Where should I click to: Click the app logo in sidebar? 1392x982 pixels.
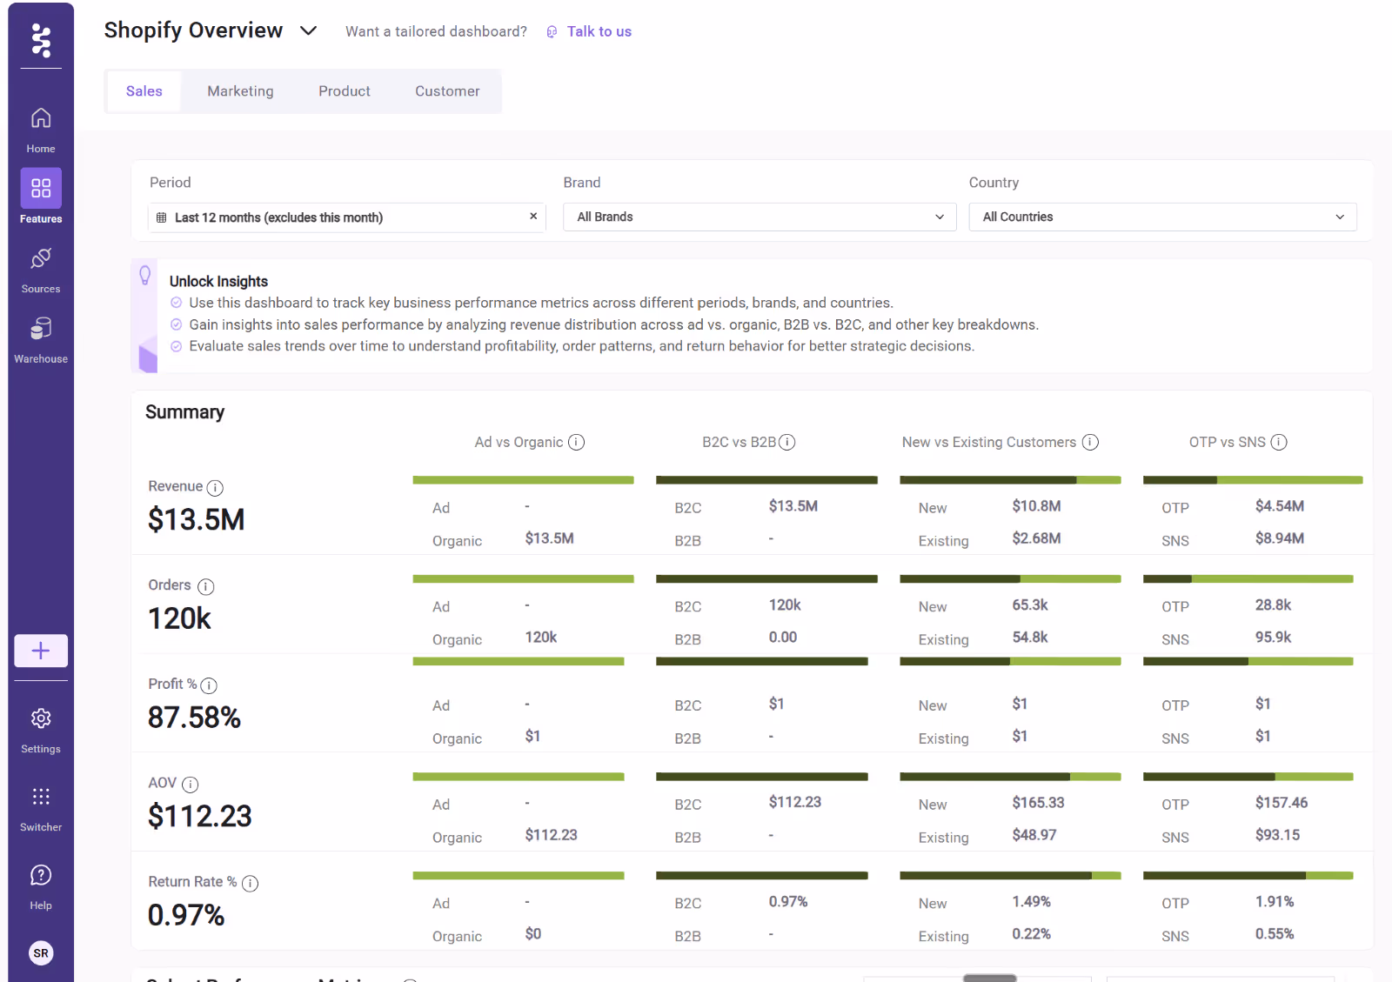coord(41,40)
